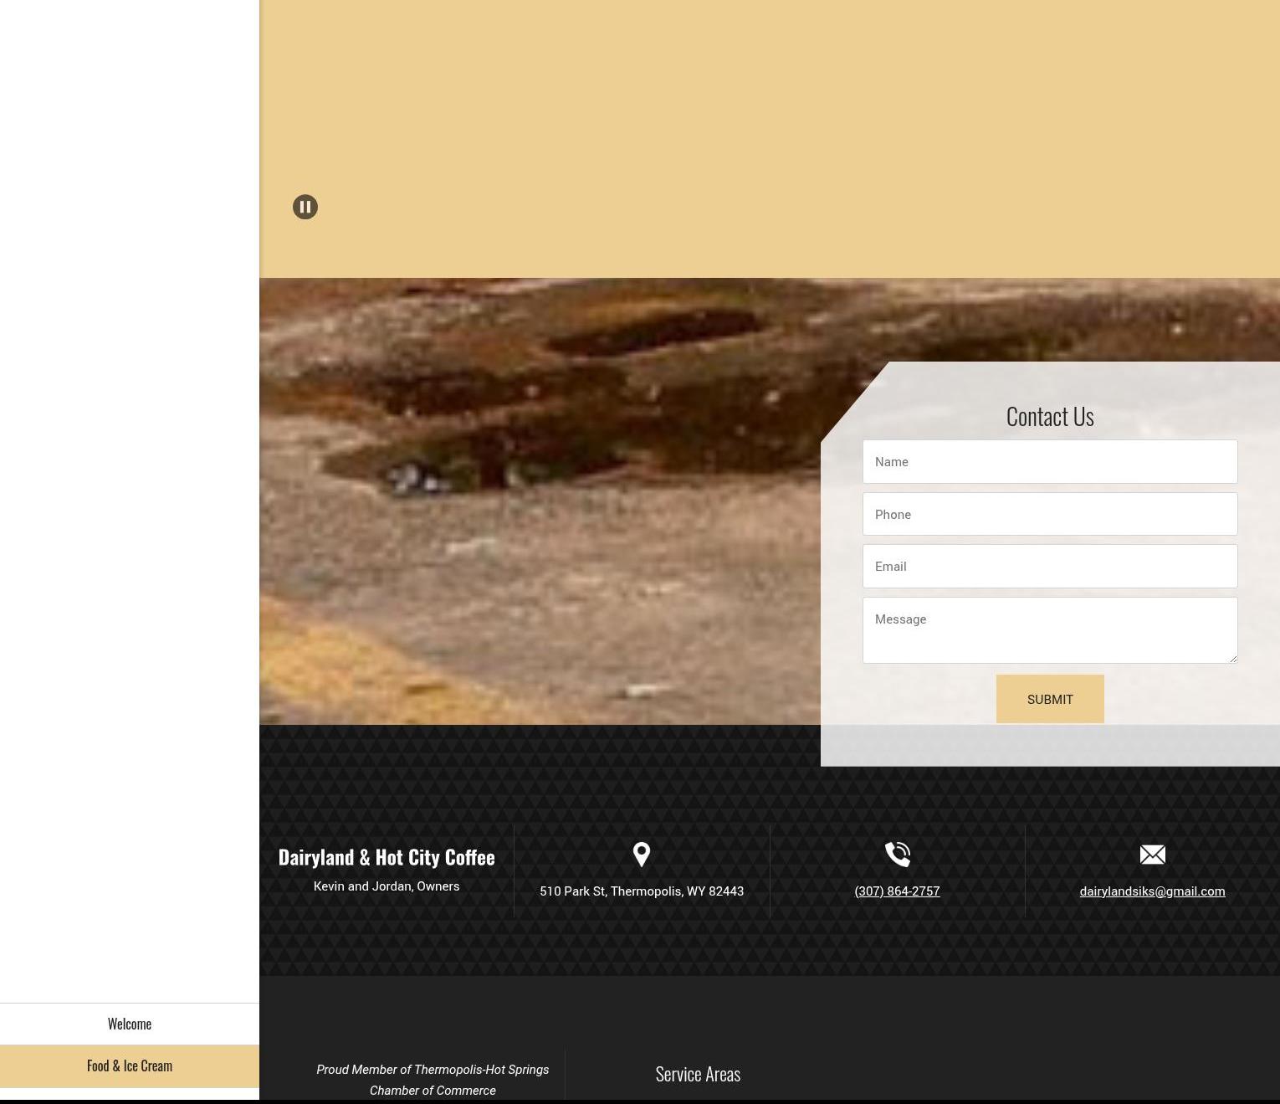Screen dimensions: 1280x1104
Task: Open the Food & Ice Cream menu item
Action: (130, 1065)
